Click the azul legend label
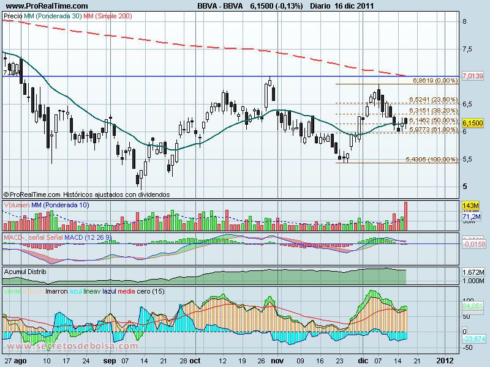Screen dimensions: 490x367 point(75,291)
